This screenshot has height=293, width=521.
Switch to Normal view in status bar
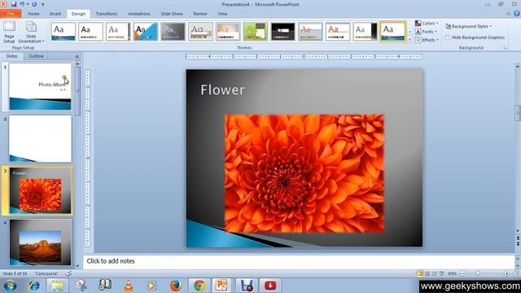click(420, 273)
